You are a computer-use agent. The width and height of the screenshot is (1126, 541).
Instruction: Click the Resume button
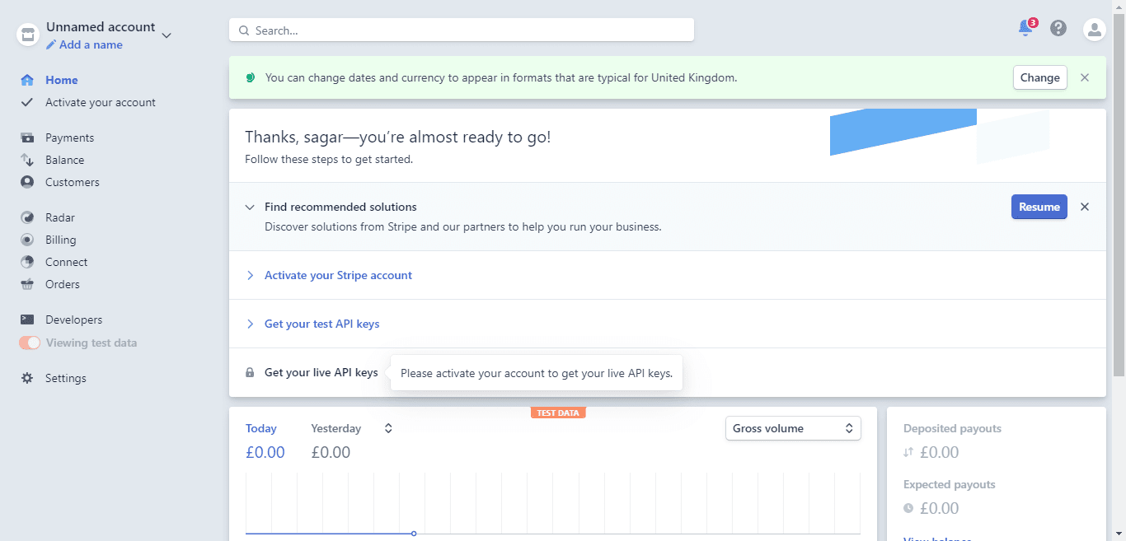1039,207
